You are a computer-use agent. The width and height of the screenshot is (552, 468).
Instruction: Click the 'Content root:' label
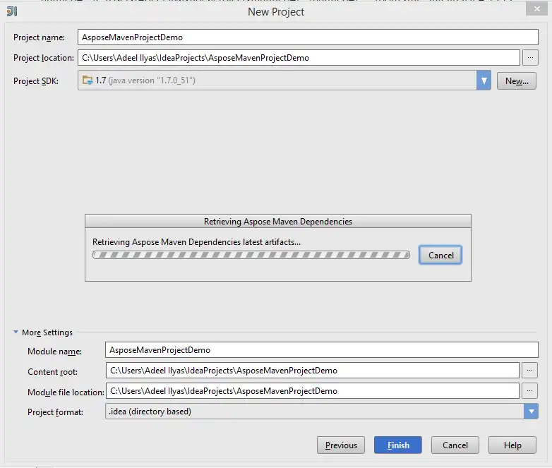(x=52, y=372)
